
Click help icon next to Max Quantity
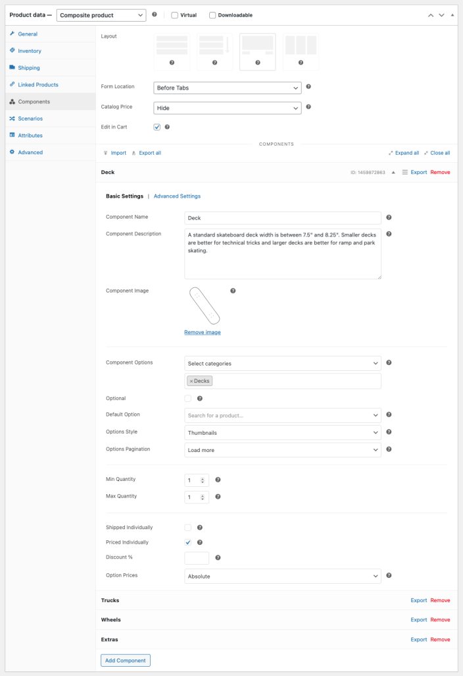click(218, 497)
